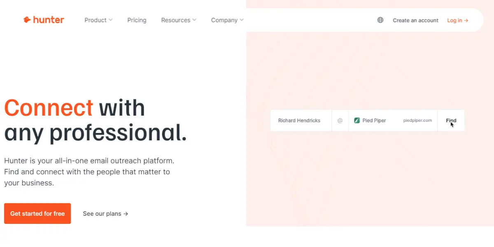Viewport: 494px width, 247px height.
Task: Expand the Resources dropdown chevron
Action: (x=194, y=20)
